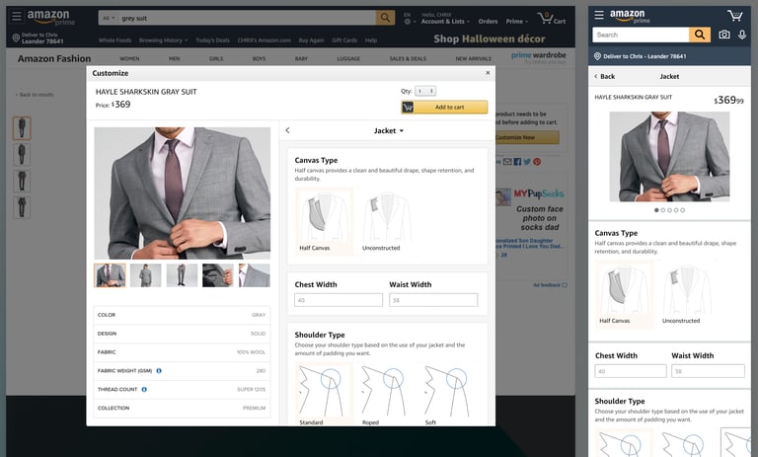Screen dimensions: 758x457
Task: Choose Standard shoulder type in dialog
Action: 324,394
